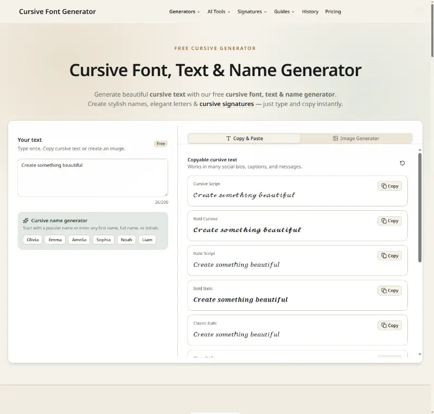Select the Olivia name chip

point(33,240)
